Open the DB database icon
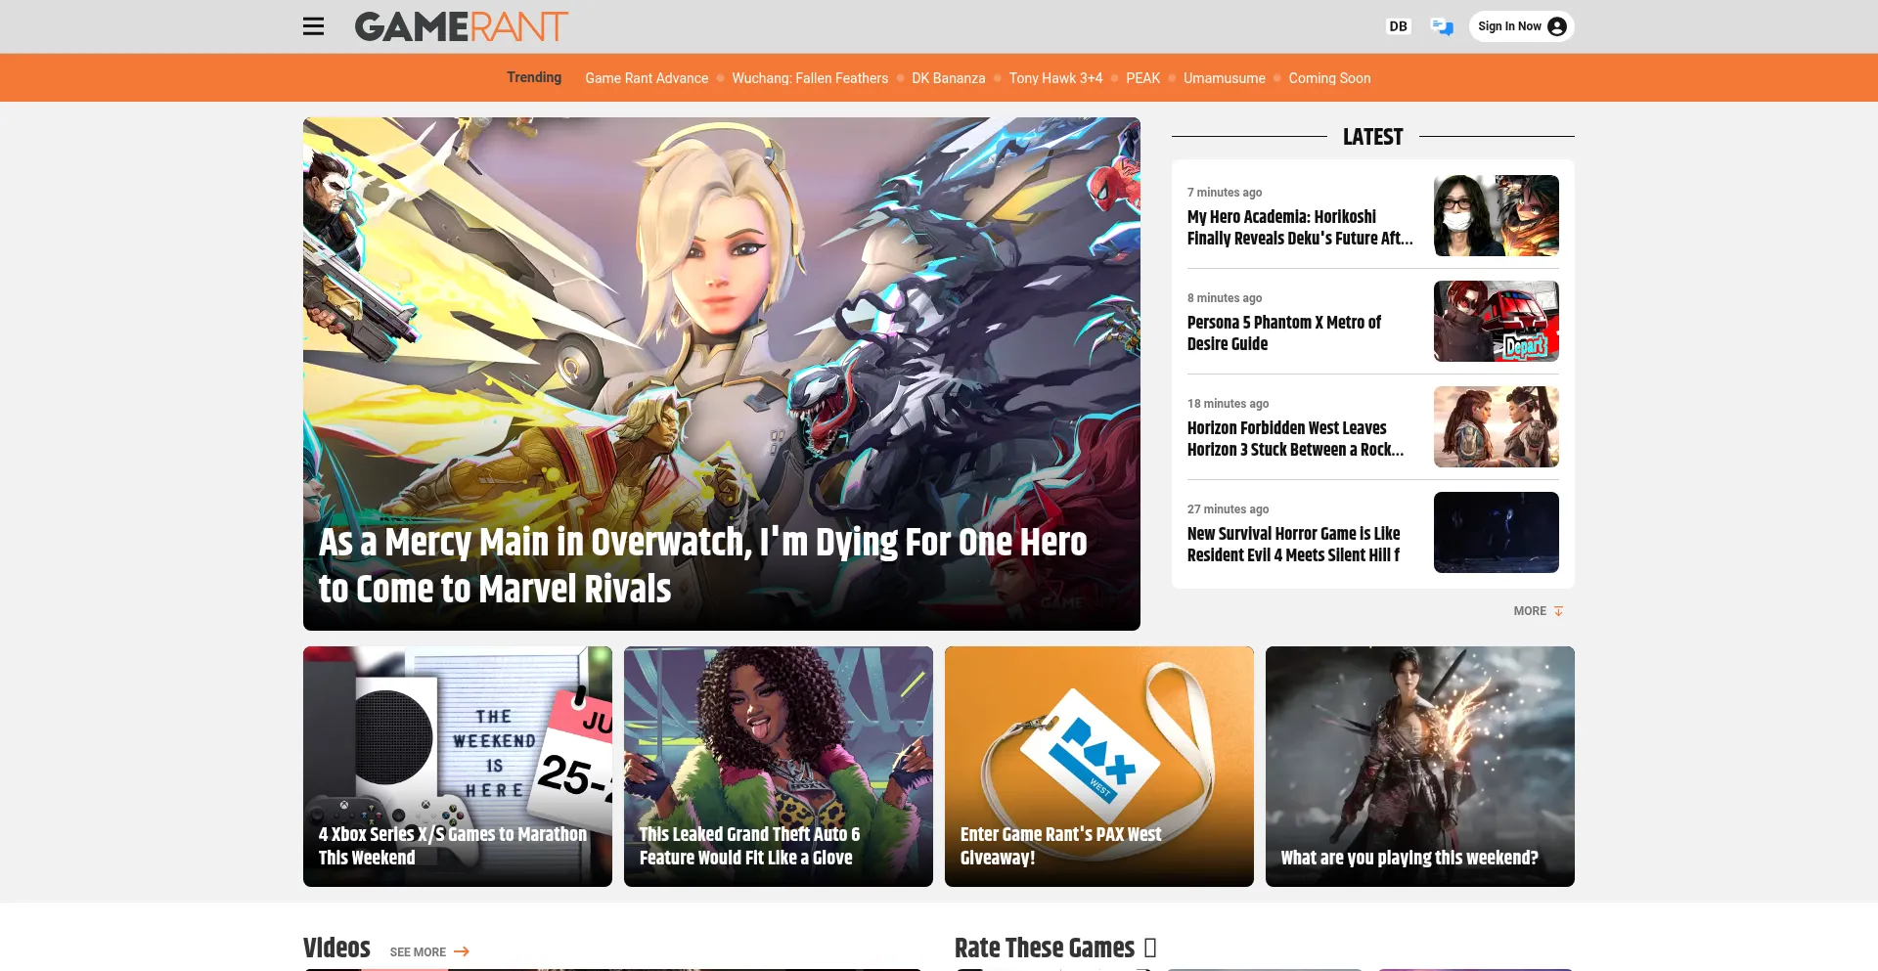The width and height of the screenshot is (1878, 971). coord(1399,26)
